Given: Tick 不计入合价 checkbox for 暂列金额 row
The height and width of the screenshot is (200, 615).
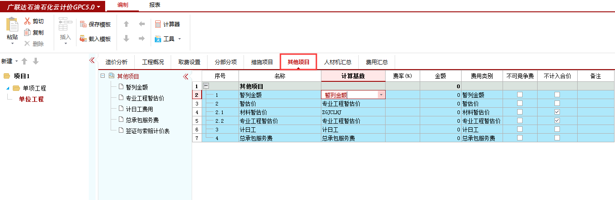Looking at the screenshot, I should pyautogui.click(x=557, y=95).
